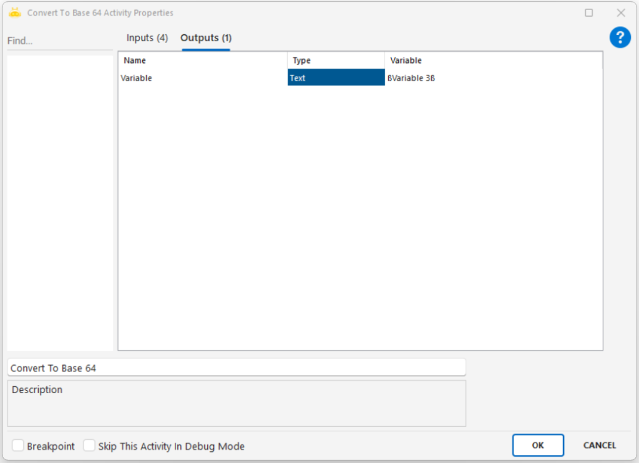Open the Text type dropdown cell
Image resolution: width=639 pixels, height=463 pixels.
click(x=336, y=78)
